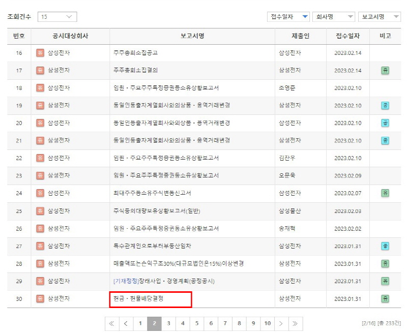
Task: Click green 유 remark badge in row 28
Action: [385, 264]
